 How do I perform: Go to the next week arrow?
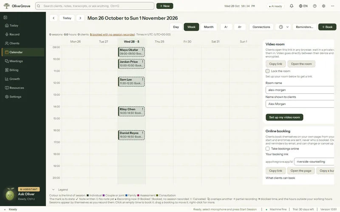point(80,18)
